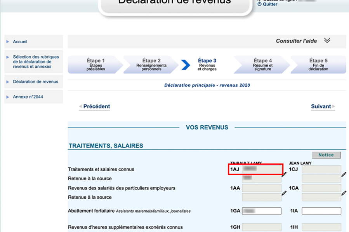Click the power icon beside Quitter

tap(260, 4)
